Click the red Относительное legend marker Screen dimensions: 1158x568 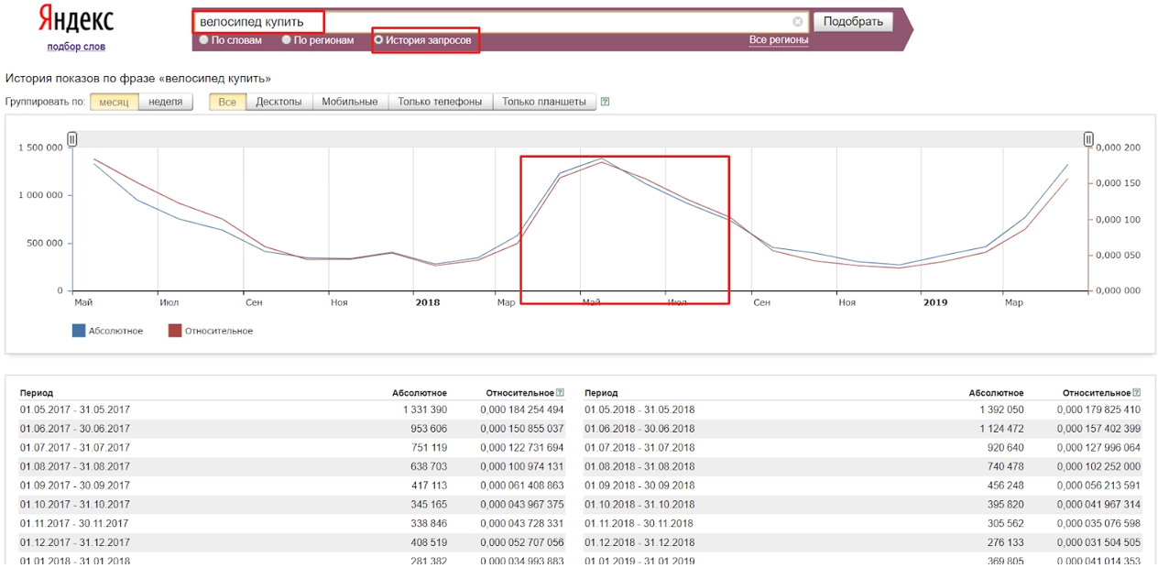175,331
